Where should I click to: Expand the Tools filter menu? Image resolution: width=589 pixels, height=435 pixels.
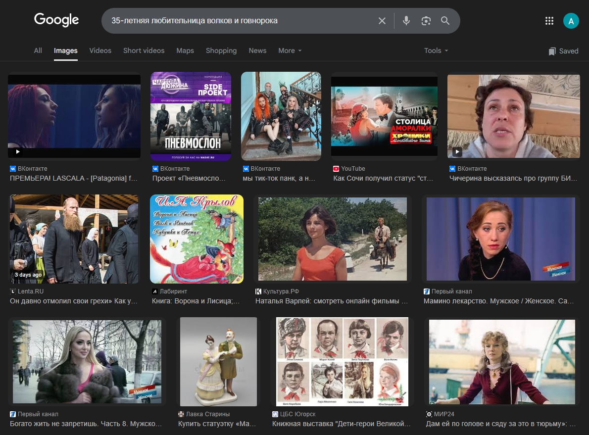point(436,50)
